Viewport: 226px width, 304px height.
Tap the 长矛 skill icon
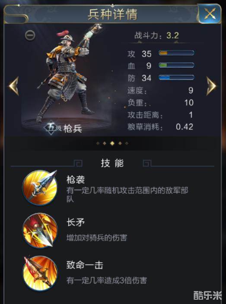(40, 231)
